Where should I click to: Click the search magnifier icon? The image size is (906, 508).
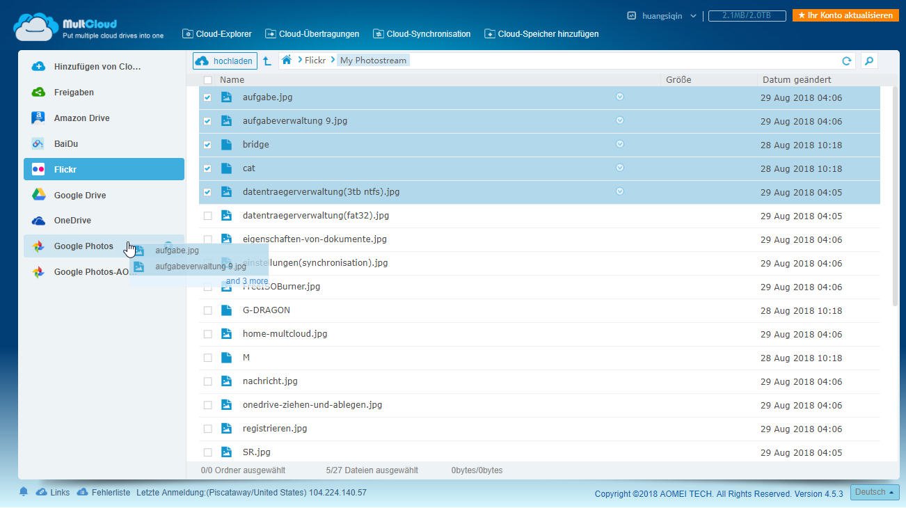pyautogui.click(x=868, y=61)
